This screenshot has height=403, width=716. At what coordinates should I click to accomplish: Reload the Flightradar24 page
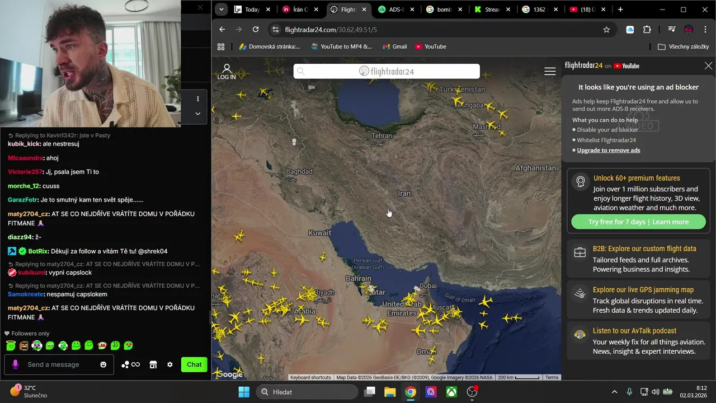[x=256, y=30]
